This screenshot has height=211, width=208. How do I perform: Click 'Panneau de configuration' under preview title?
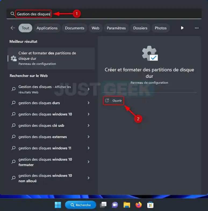click(149, 82)
